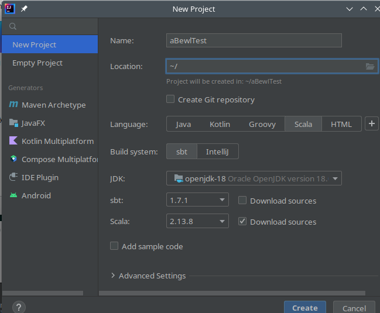Choose sbt build system
380x313 pixels.
point(182,152)
